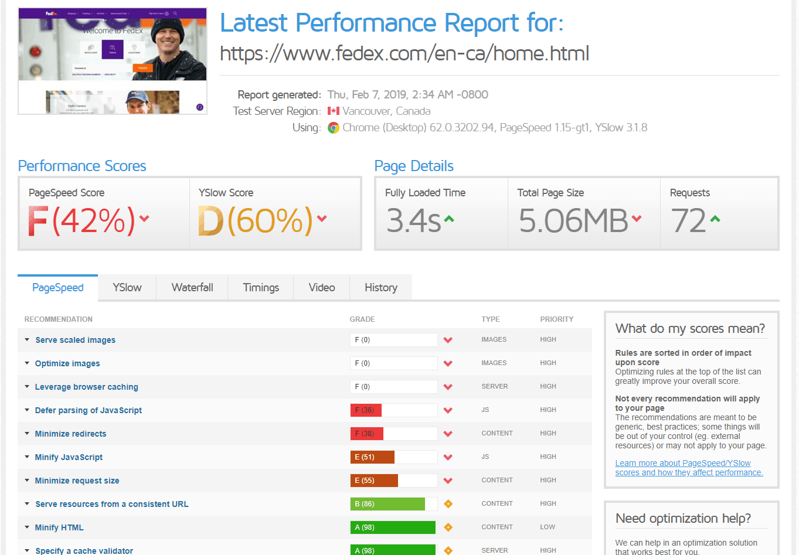Click the red chevron in Leverage browser caching row

click(x=448, y=387)
